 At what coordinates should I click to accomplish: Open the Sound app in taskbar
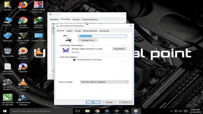(136, 111)
